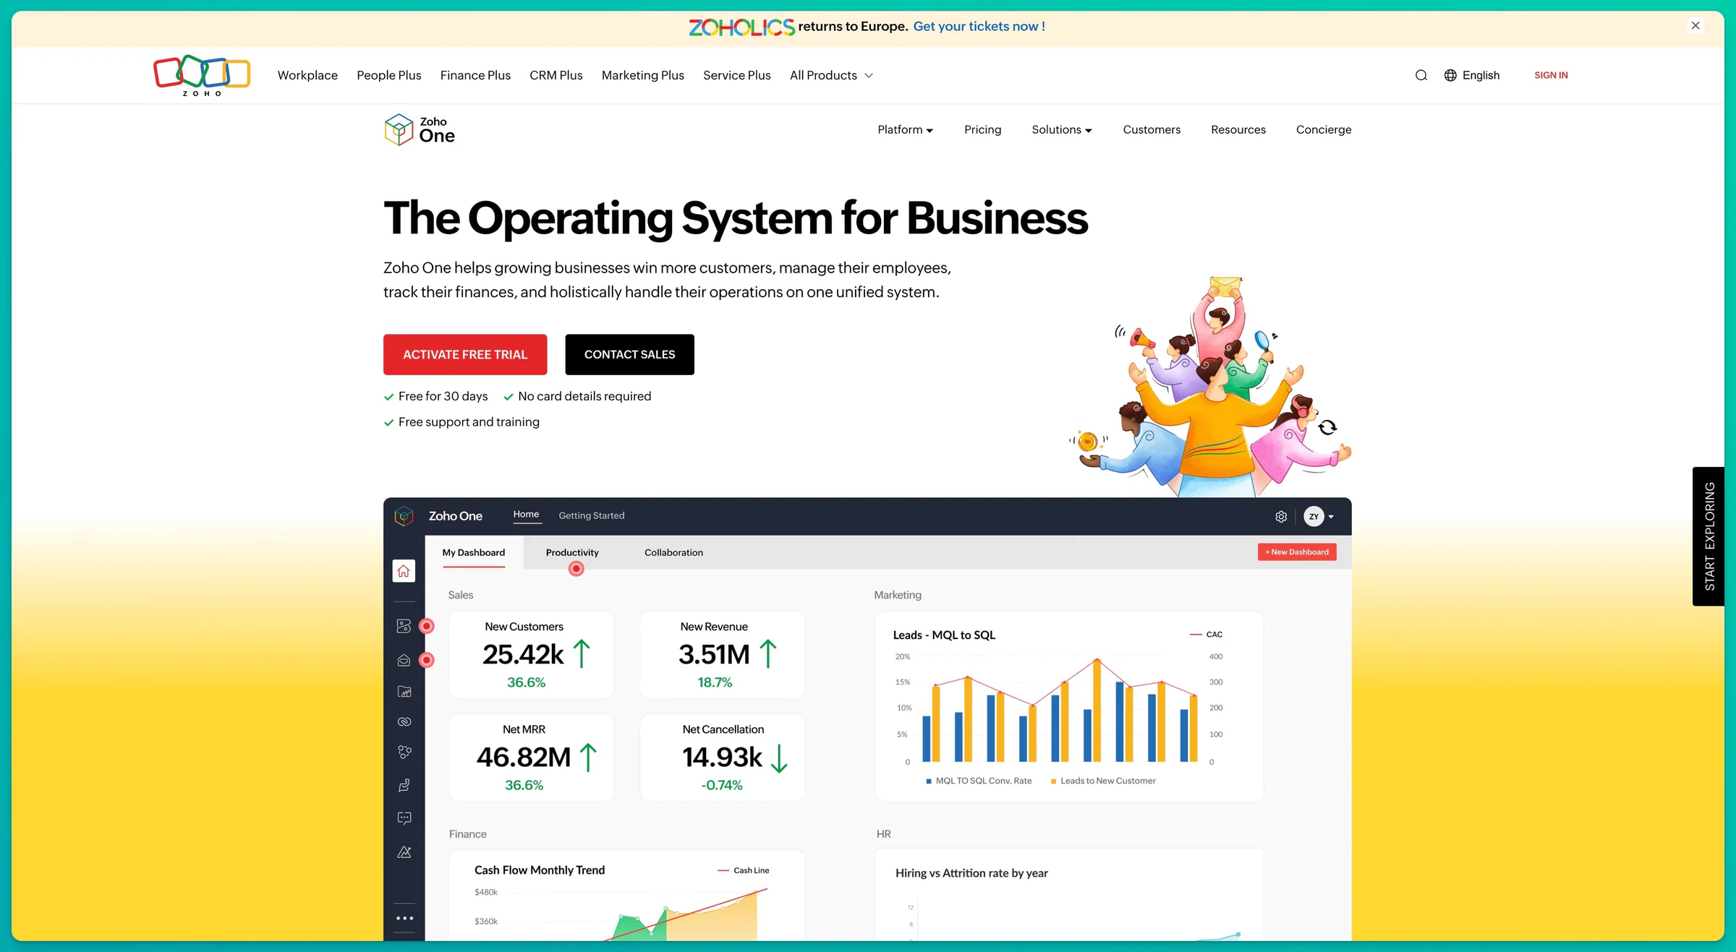
Task: Switch to Collaboration tab
Action: pyautogui.click(x=673, y=553)
